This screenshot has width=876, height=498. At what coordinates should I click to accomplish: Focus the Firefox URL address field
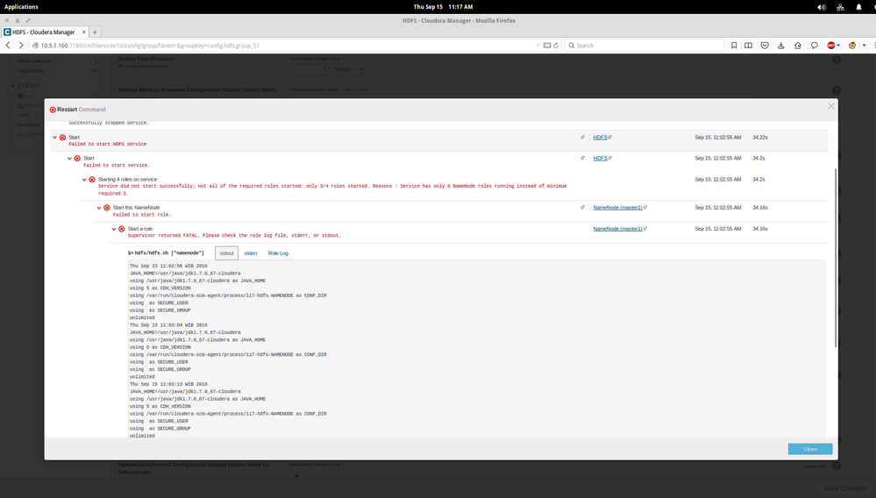click(285, 46)
